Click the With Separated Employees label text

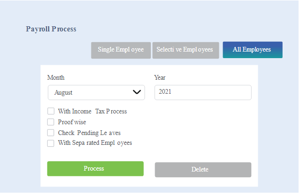95,143
